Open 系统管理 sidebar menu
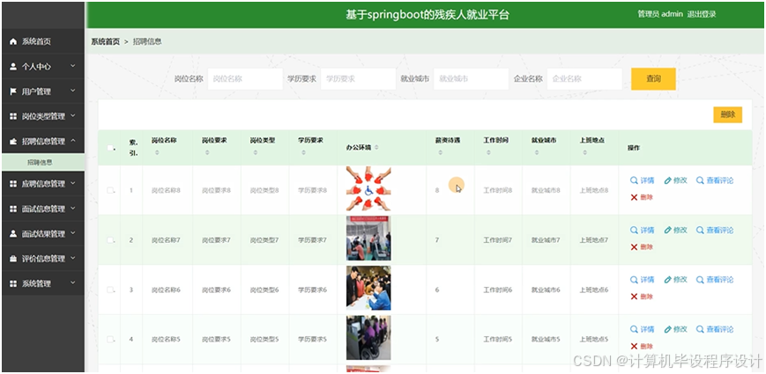Screen dimensions: 766x374 point(43,283)
